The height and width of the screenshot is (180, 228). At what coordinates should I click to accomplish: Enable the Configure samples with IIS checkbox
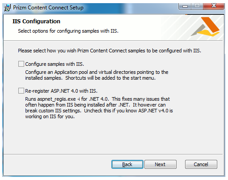coord(21,64)
